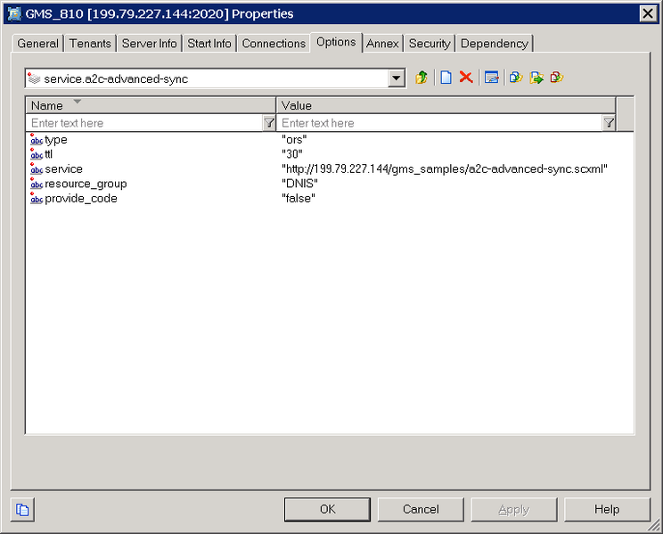
Task: Delete the selected option with the red X
Action: [465, 78]
